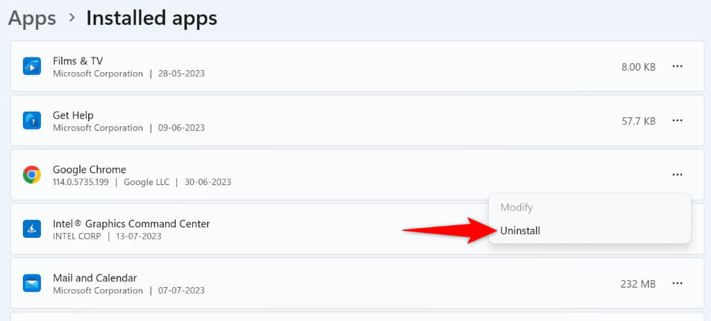
Task: Click the breadcrumb chevron separator
Action: pyautogui.click(x=72, y=19)
